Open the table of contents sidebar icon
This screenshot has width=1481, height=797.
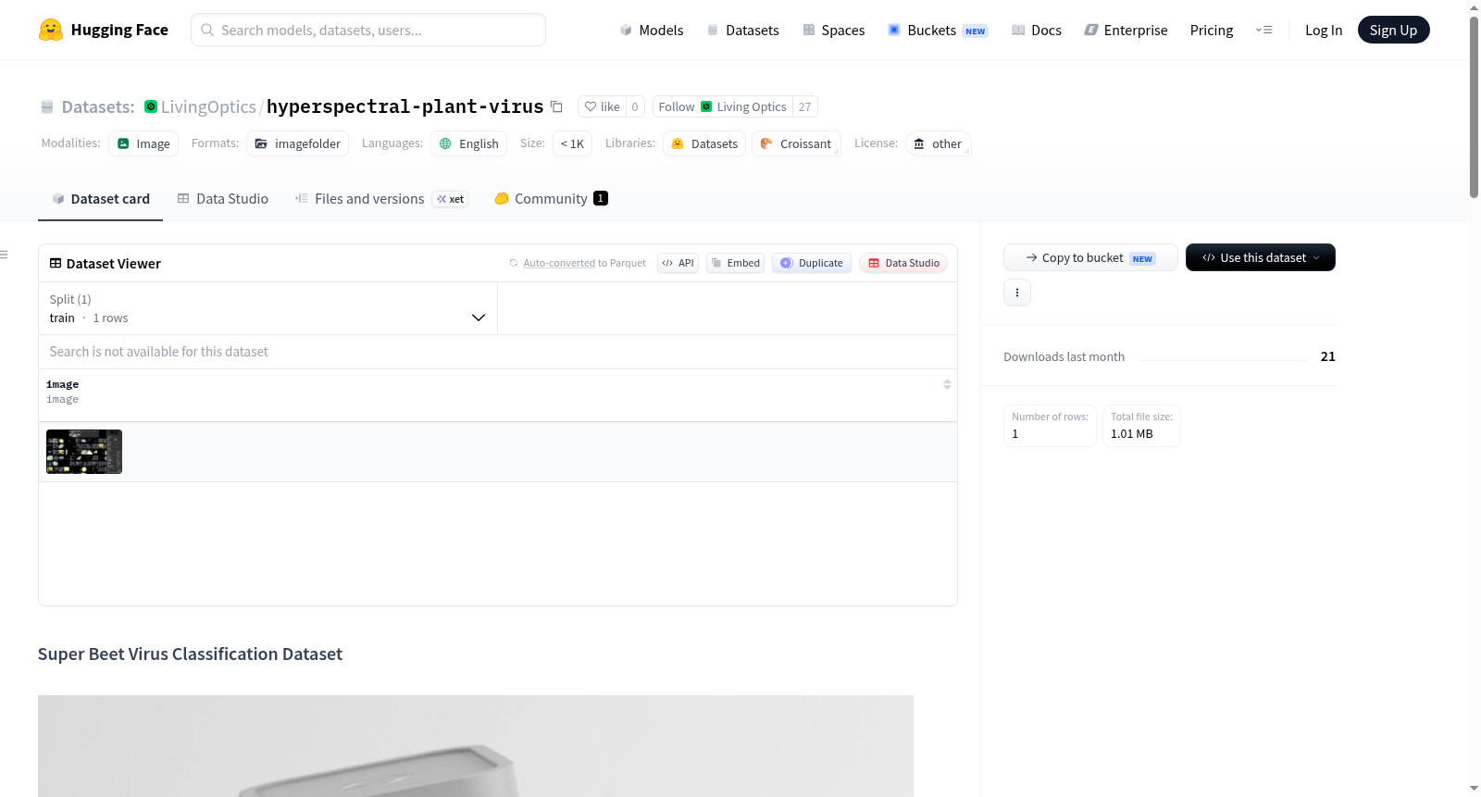(x=4, y=255)
